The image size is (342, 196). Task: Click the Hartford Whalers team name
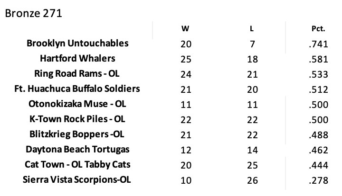(77, 58)
